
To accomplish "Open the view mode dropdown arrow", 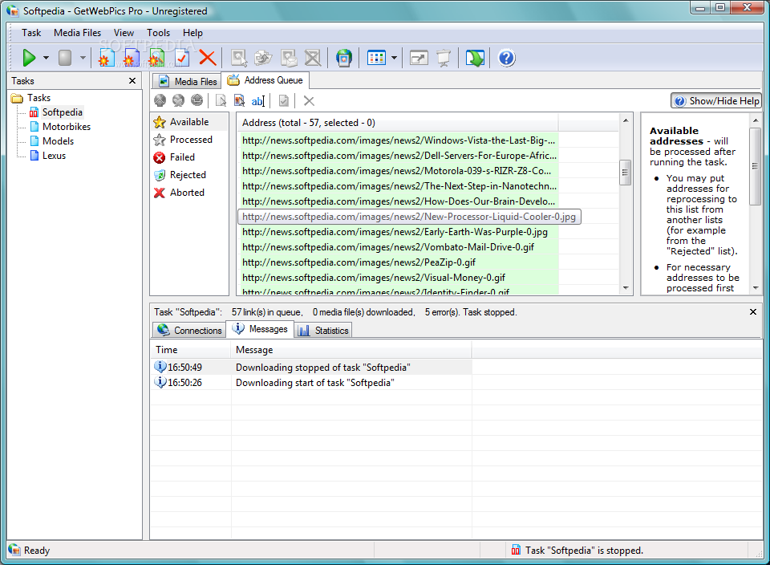I will pyautogui.click(x=394, y=58).
